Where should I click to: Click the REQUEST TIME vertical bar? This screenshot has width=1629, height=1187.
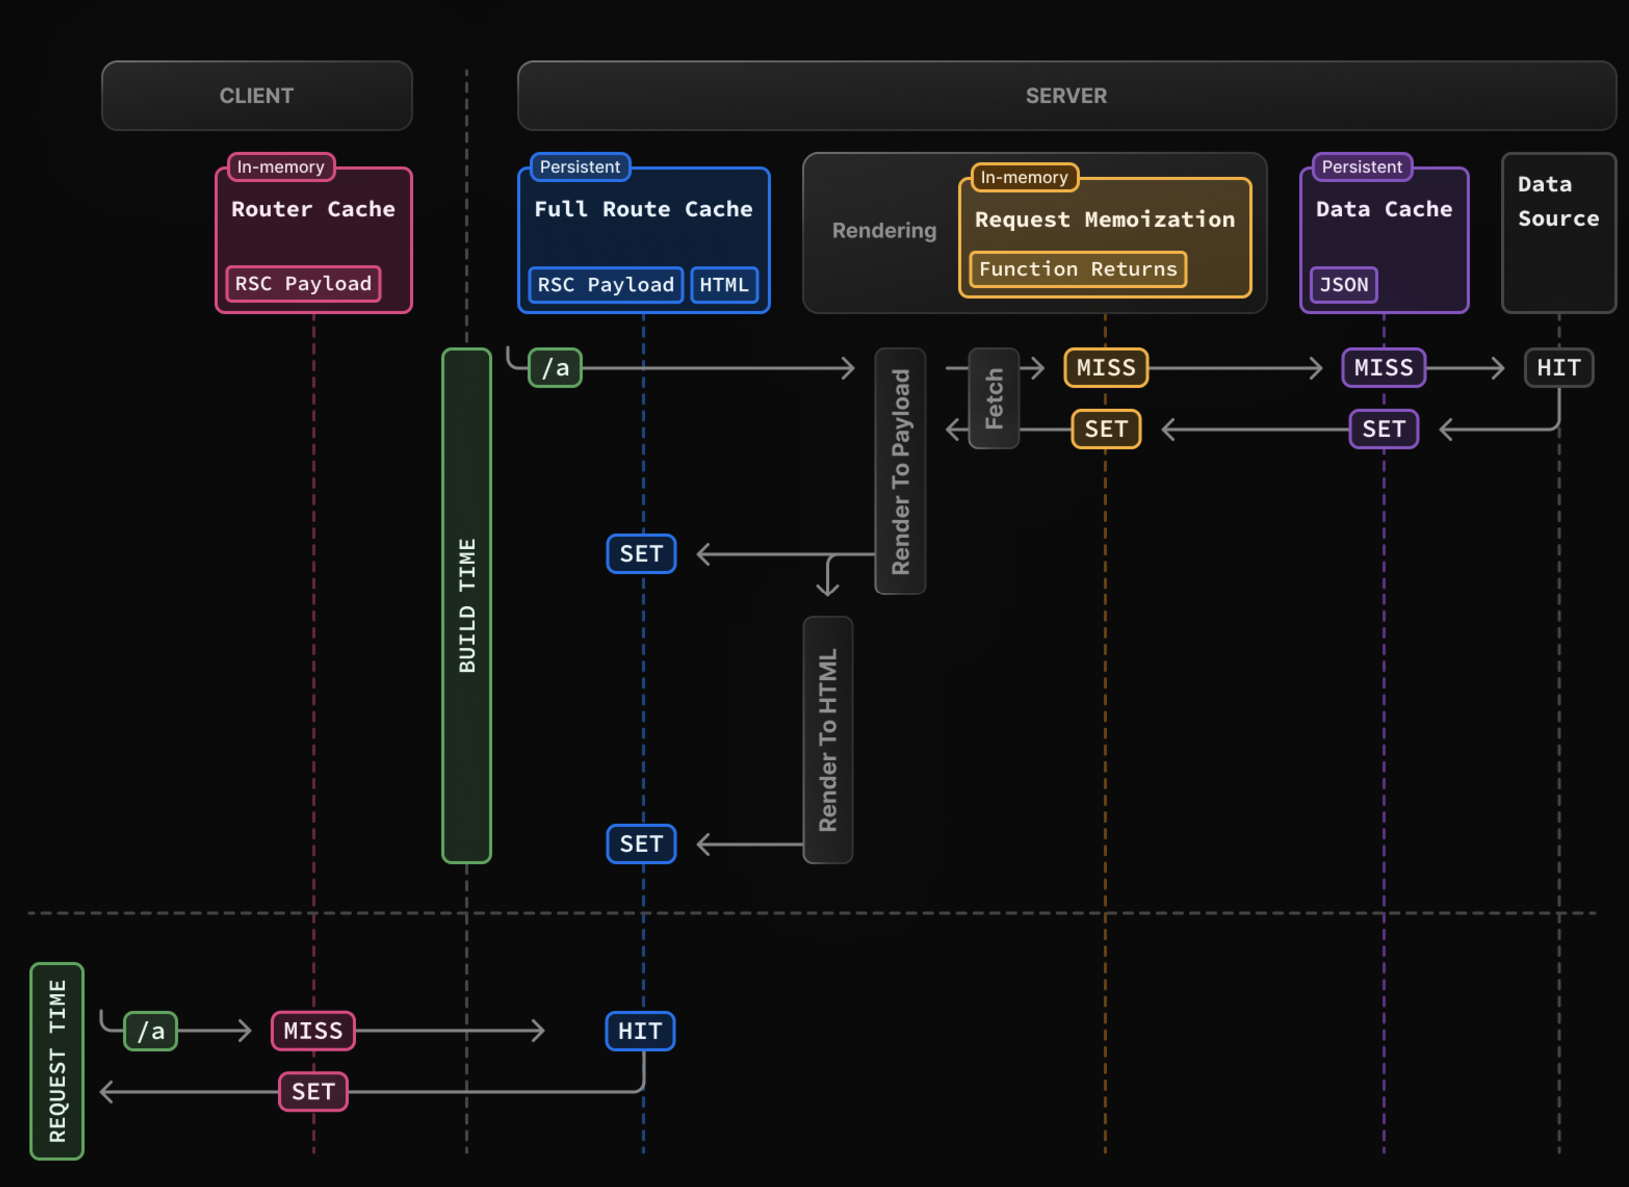pos(57,1061)
